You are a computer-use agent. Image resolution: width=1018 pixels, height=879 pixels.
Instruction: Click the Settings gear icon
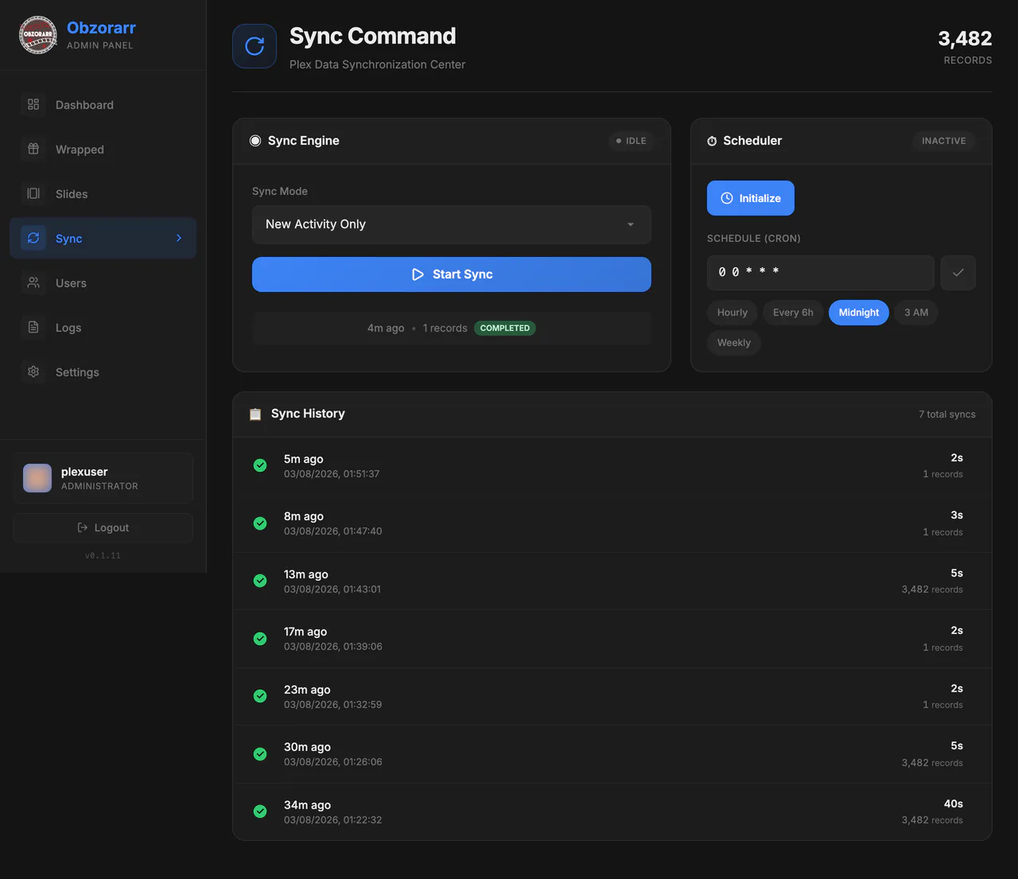33,371
